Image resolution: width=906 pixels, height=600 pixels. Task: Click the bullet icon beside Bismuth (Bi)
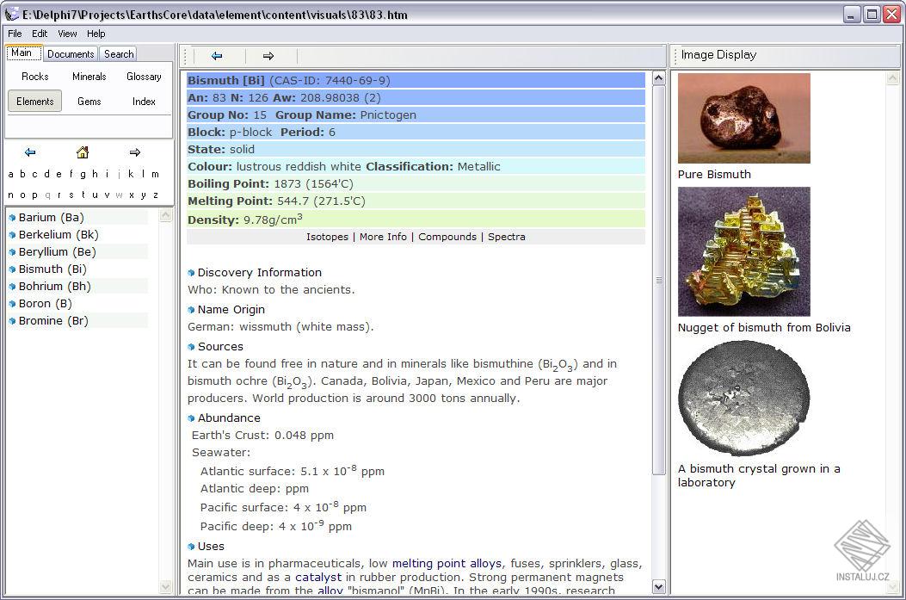click(x=12, y=269)
